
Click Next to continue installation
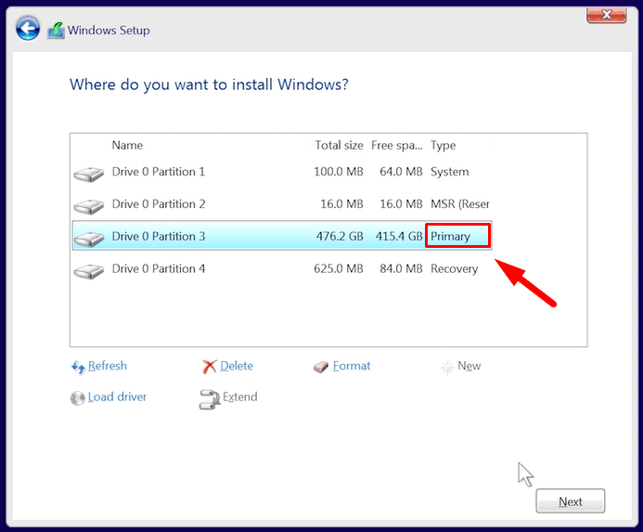pos(571,500)
